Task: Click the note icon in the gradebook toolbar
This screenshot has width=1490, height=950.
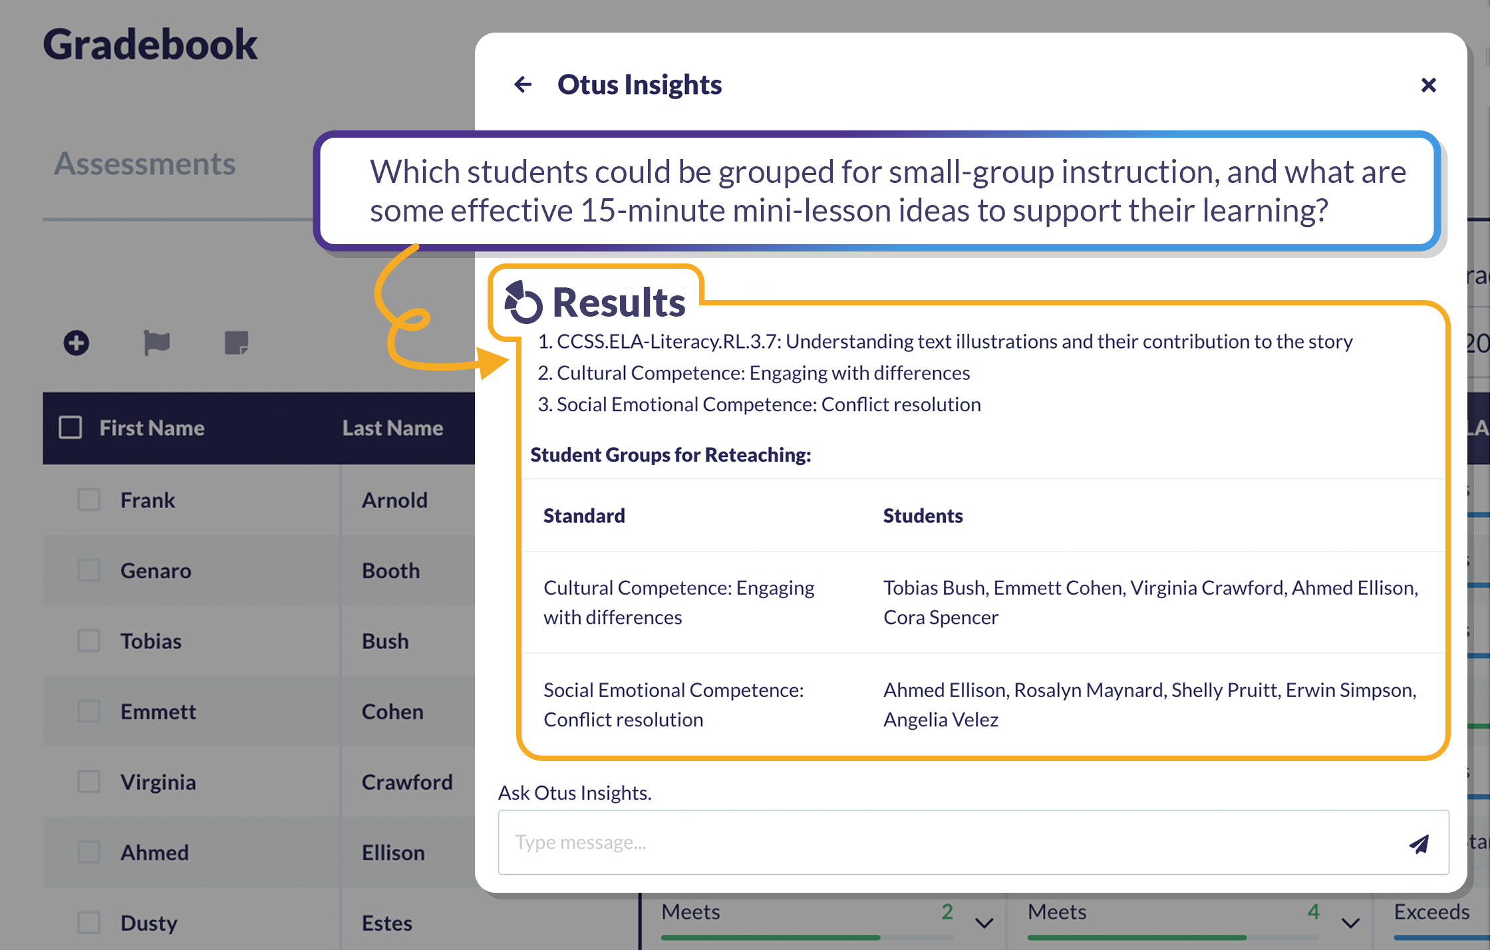Action: pyautogui.click(x=236, y=343)
